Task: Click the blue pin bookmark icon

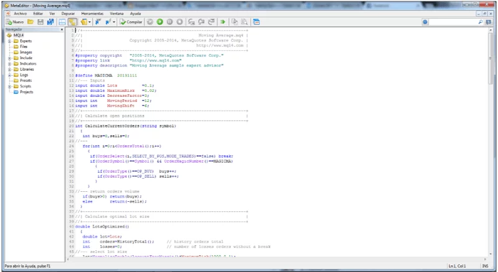Action: (x=98, y=22)
